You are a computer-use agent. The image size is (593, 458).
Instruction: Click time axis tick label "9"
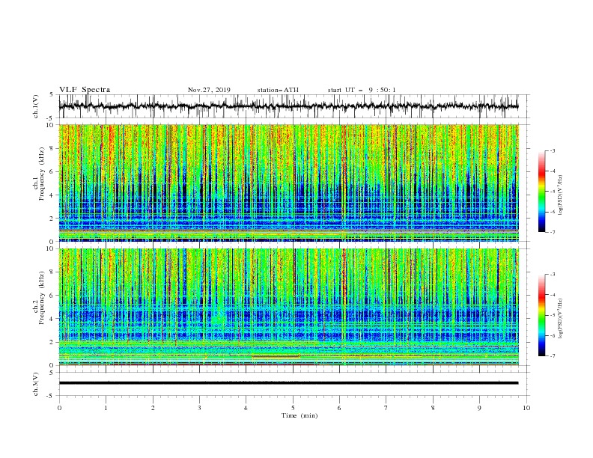tap(479, 408)
